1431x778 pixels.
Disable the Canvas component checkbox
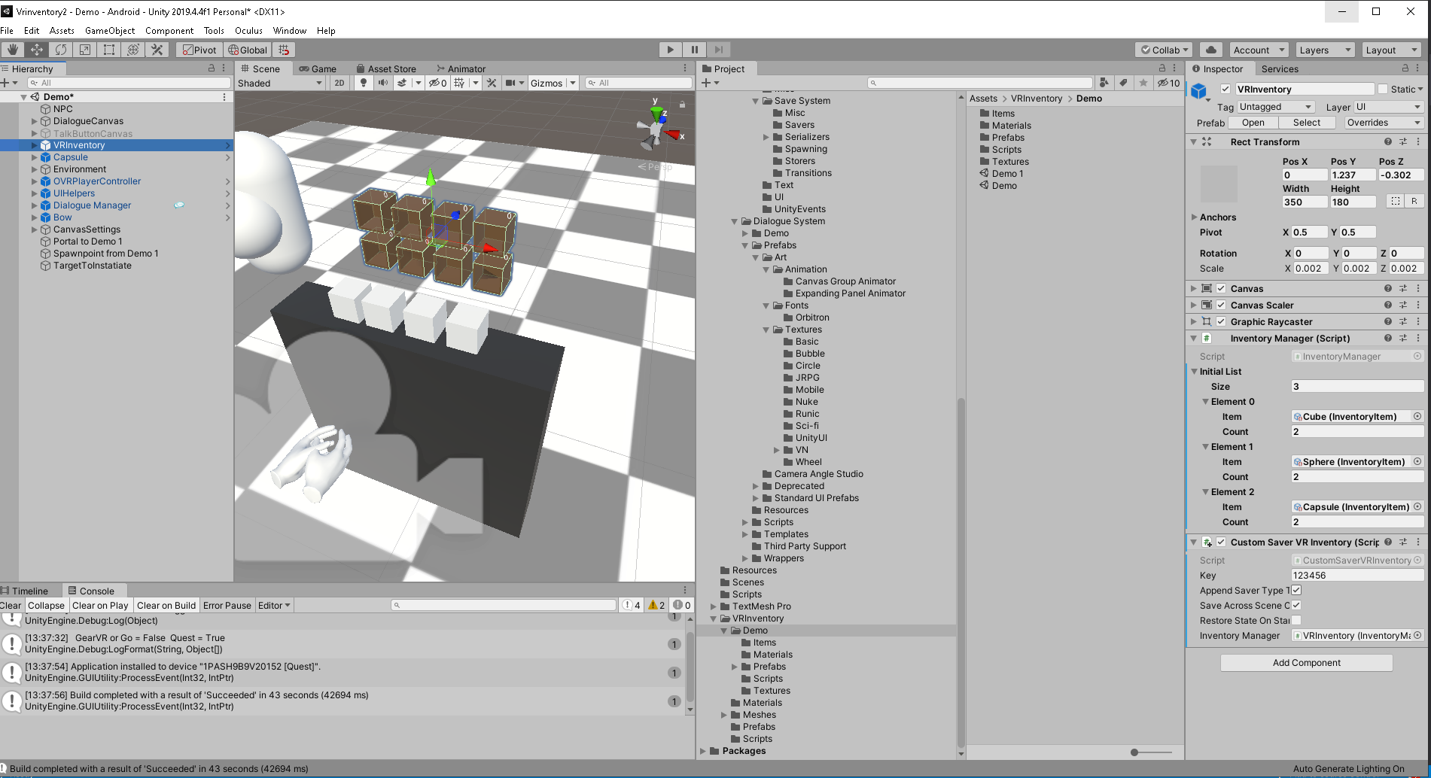click(x=1221, y=288)
